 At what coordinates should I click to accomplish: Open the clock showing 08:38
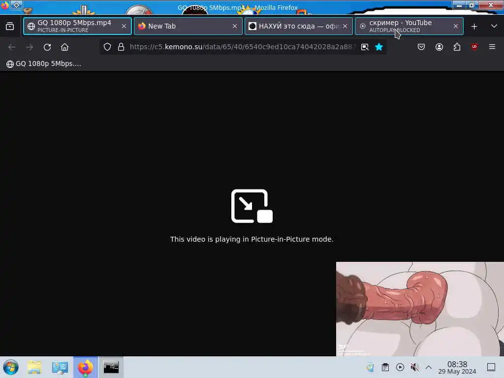pos(457,368)
